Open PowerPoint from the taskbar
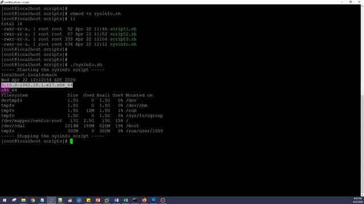Screen dimensions: 364x204 click(x=98, y=200)
